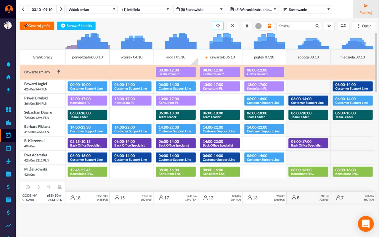Viewport: 379px width, 237px height.
Task: Click the trash delete icon in toolbar
Action: [247, 26]
